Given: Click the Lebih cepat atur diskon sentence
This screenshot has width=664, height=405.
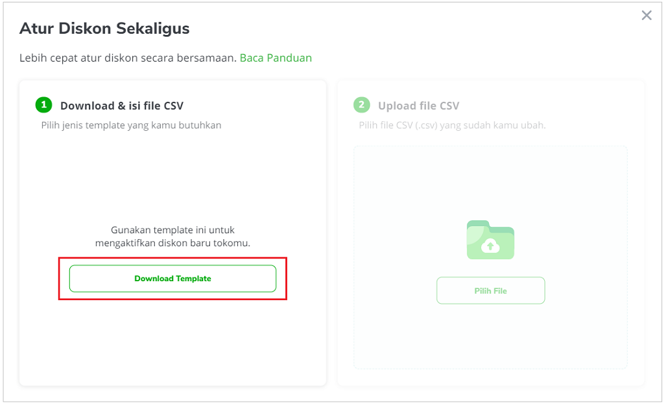Looking at the screenshot, I should (x=128, y=58).
